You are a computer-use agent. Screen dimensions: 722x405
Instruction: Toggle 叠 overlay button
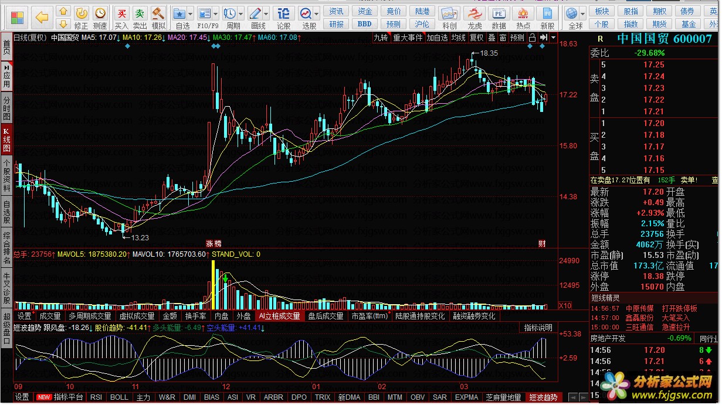pos(491,38)
